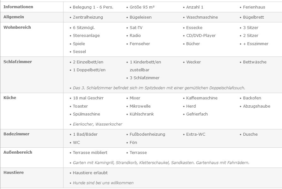Click the Belegung 1 - 6 Pers. entry
The width and height of the screenshot is (282, 189).
pyautogui.click(x=93, y=7)
